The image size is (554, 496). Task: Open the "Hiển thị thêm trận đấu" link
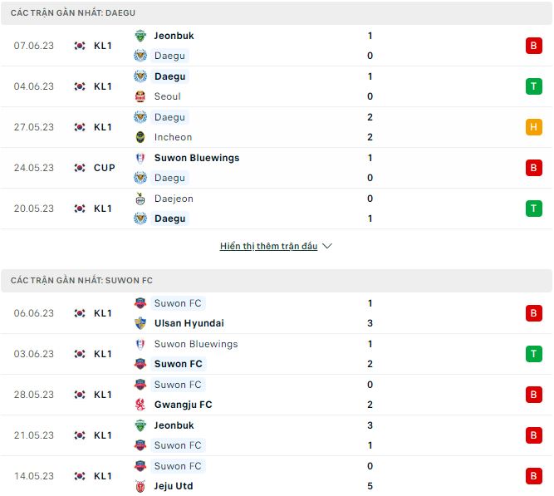coord(268,247)
